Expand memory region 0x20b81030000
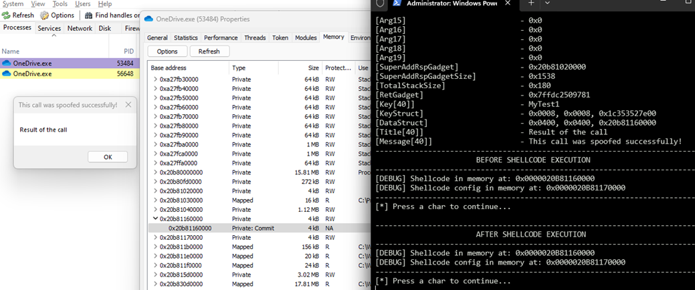Viewport: 695px width, 290px height. [155, 200]
